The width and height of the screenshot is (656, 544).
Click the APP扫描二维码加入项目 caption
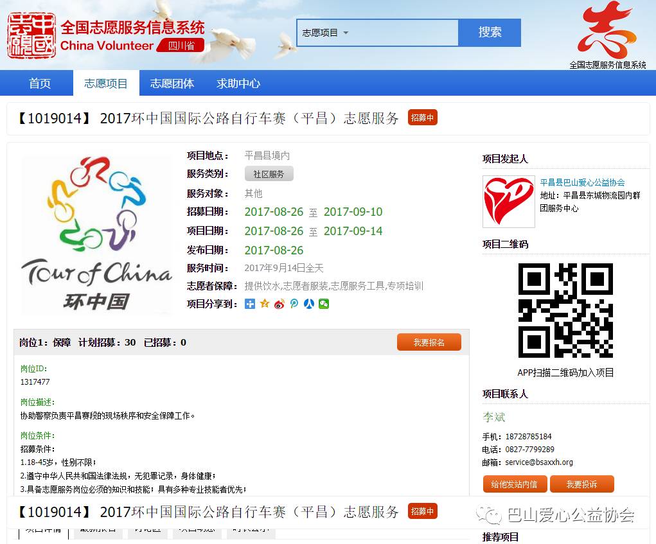click(x=565, y=373)
